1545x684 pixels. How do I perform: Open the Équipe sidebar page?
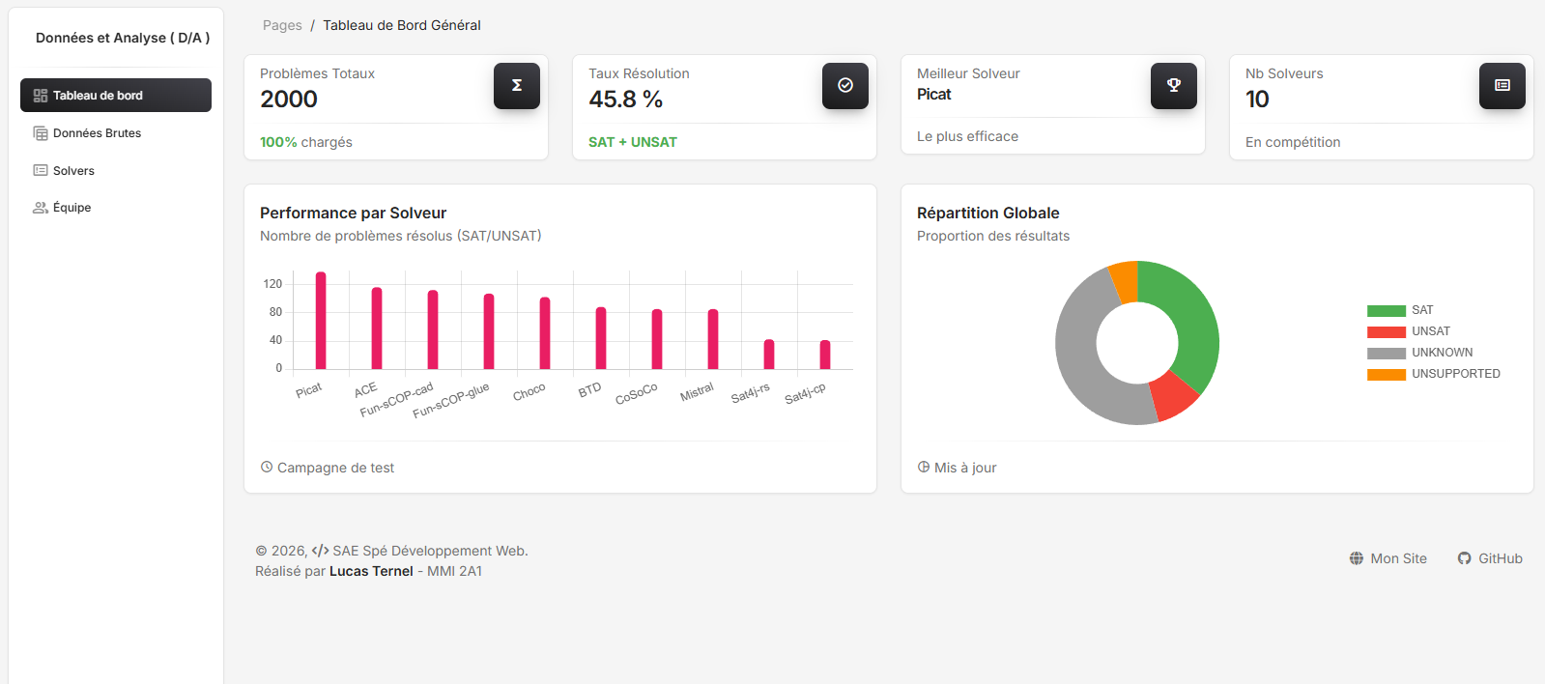coord(72,208)
